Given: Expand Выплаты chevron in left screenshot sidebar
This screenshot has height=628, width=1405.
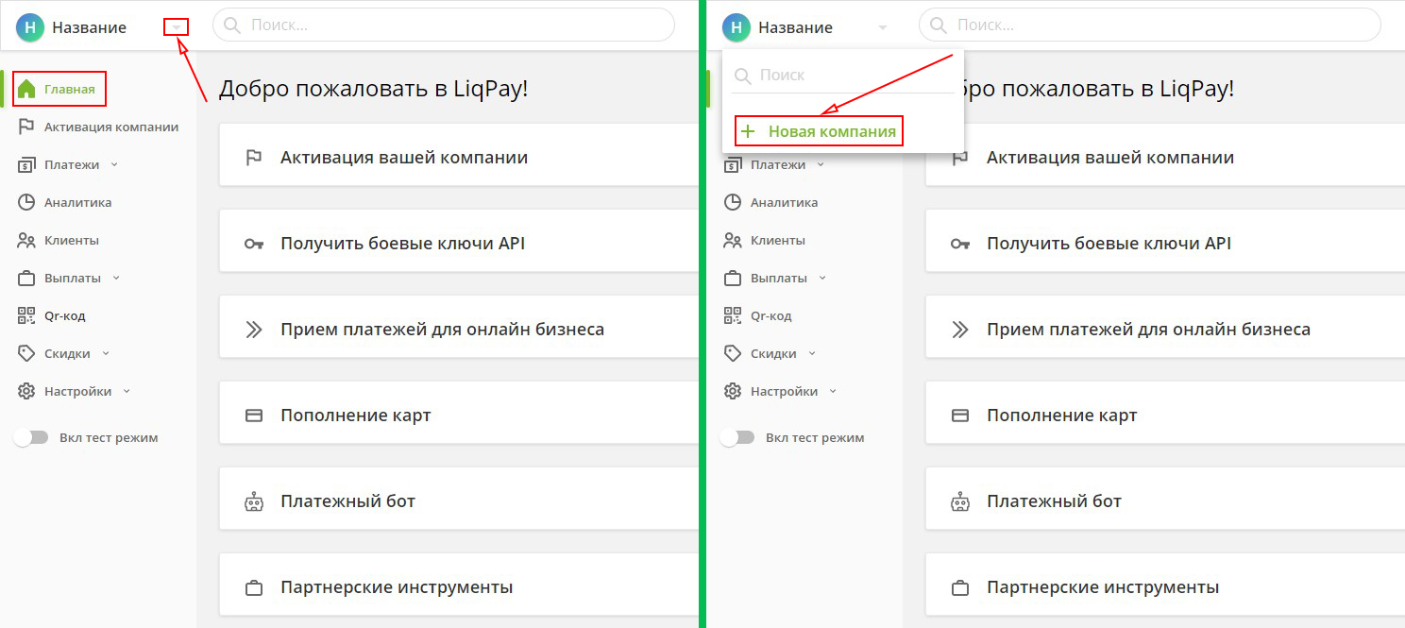Looking at the screenshot, I should 116,278.
